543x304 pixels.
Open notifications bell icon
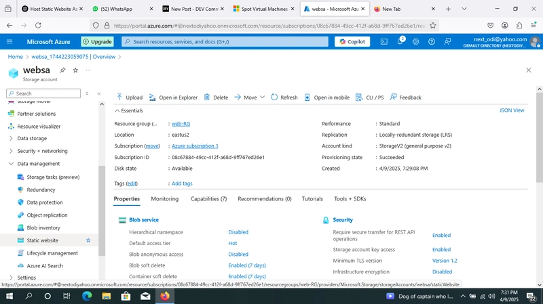tap(400, 41)
